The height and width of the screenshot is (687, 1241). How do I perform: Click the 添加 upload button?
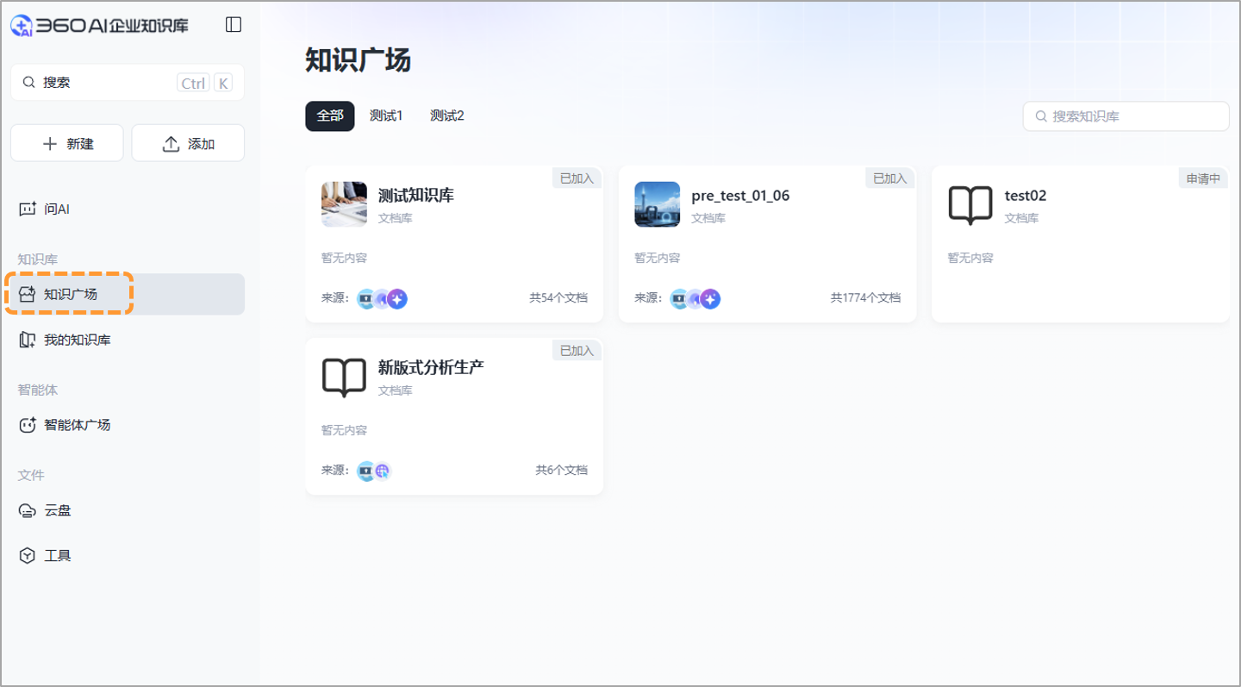(188, 143)
